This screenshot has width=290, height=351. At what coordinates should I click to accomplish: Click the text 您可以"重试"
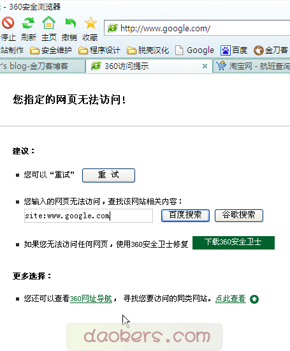coord(49,175)
